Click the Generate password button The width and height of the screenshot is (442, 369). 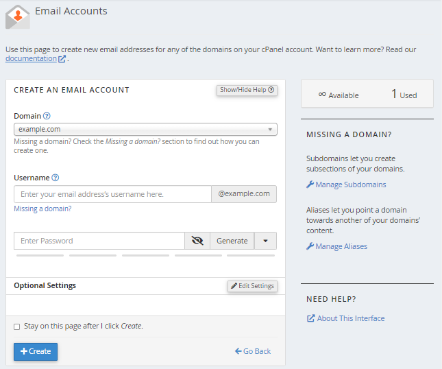[232, 241]
